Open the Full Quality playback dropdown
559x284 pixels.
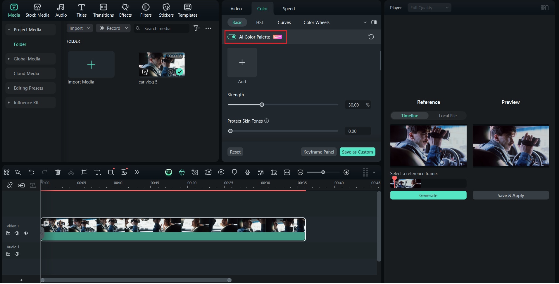click(x=429, y=8)
